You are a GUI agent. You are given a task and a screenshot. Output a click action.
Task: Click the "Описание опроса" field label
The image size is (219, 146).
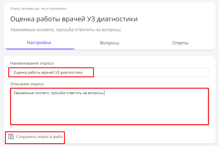click(27, 84)
